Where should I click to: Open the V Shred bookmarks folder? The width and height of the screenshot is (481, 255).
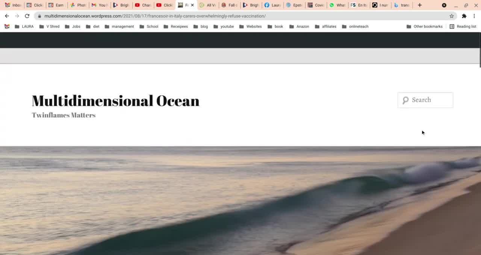(49, 27)
